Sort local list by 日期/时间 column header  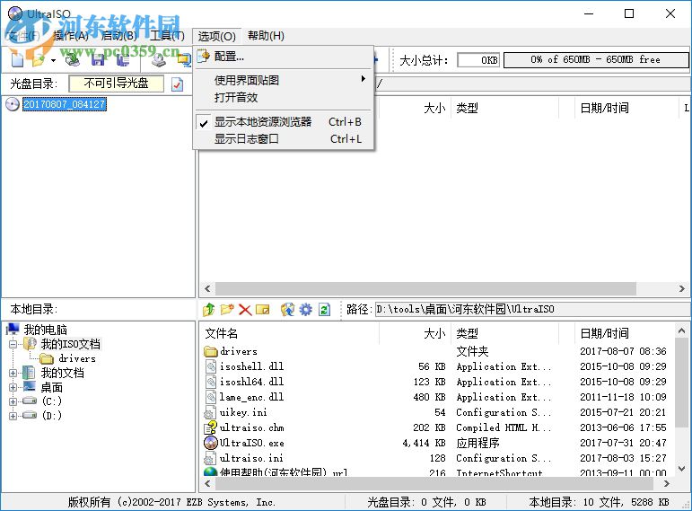[625, 333]
